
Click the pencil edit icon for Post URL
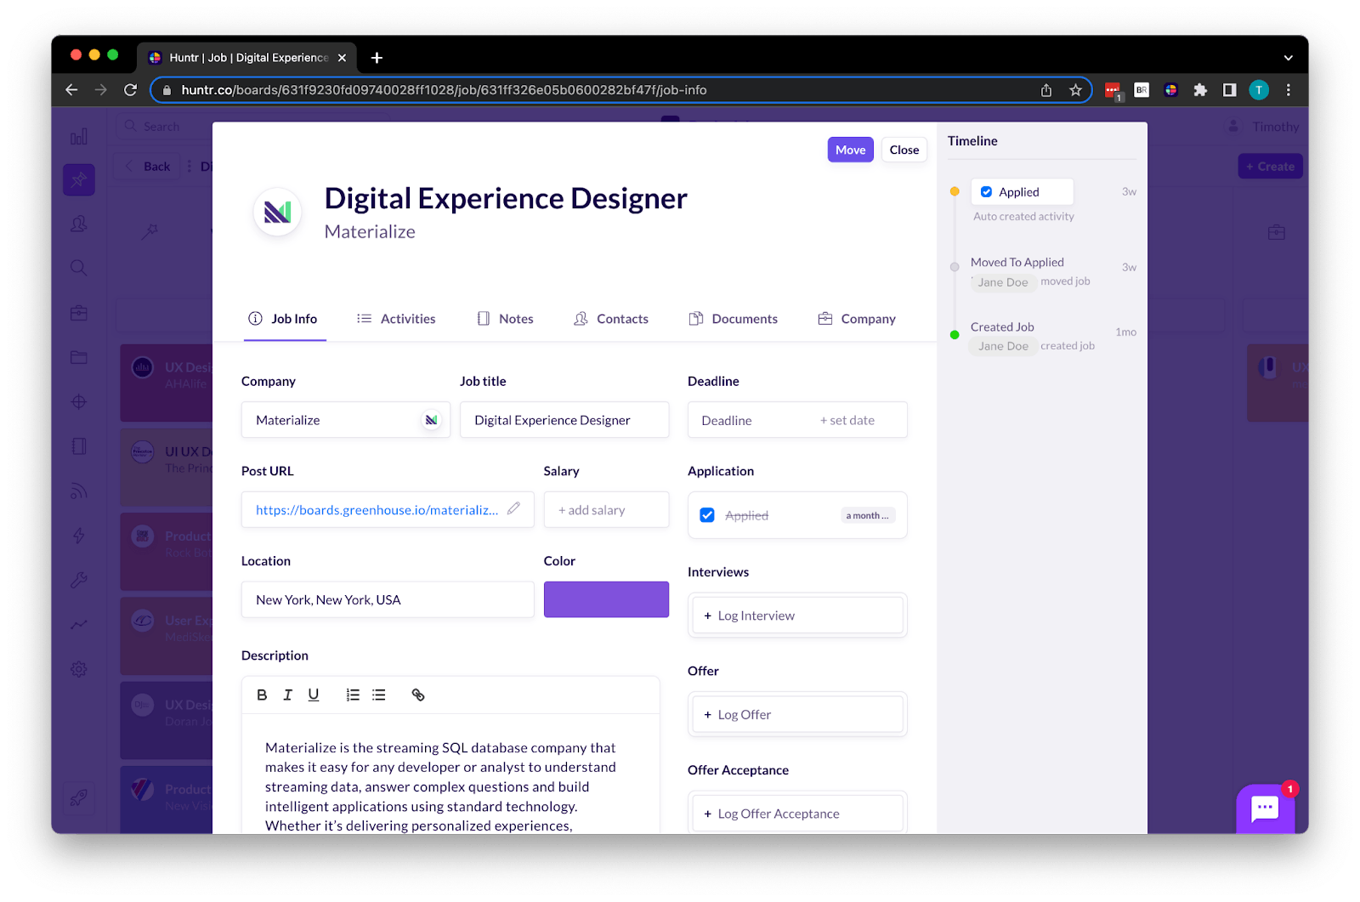coord(513,508)
